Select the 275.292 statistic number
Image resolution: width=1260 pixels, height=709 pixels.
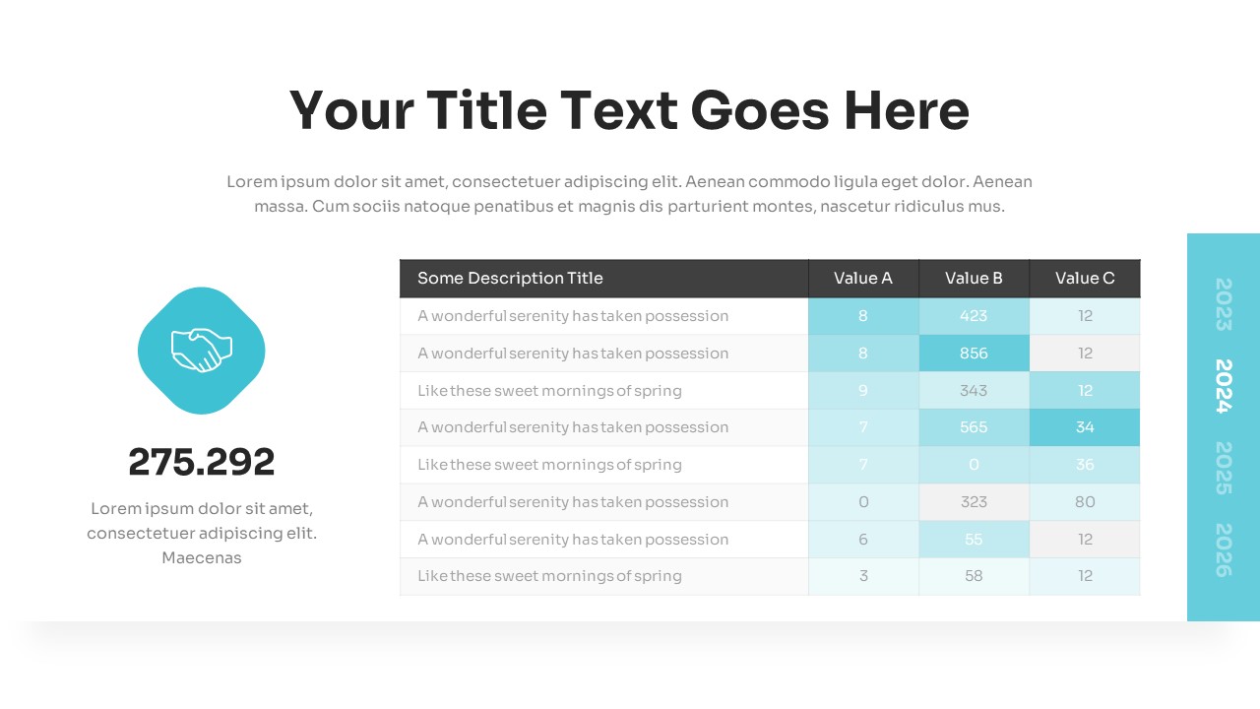(202, 462)
